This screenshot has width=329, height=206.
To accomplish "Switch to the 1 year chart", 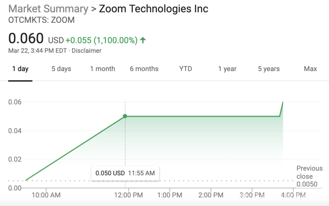I will [227, 69].
